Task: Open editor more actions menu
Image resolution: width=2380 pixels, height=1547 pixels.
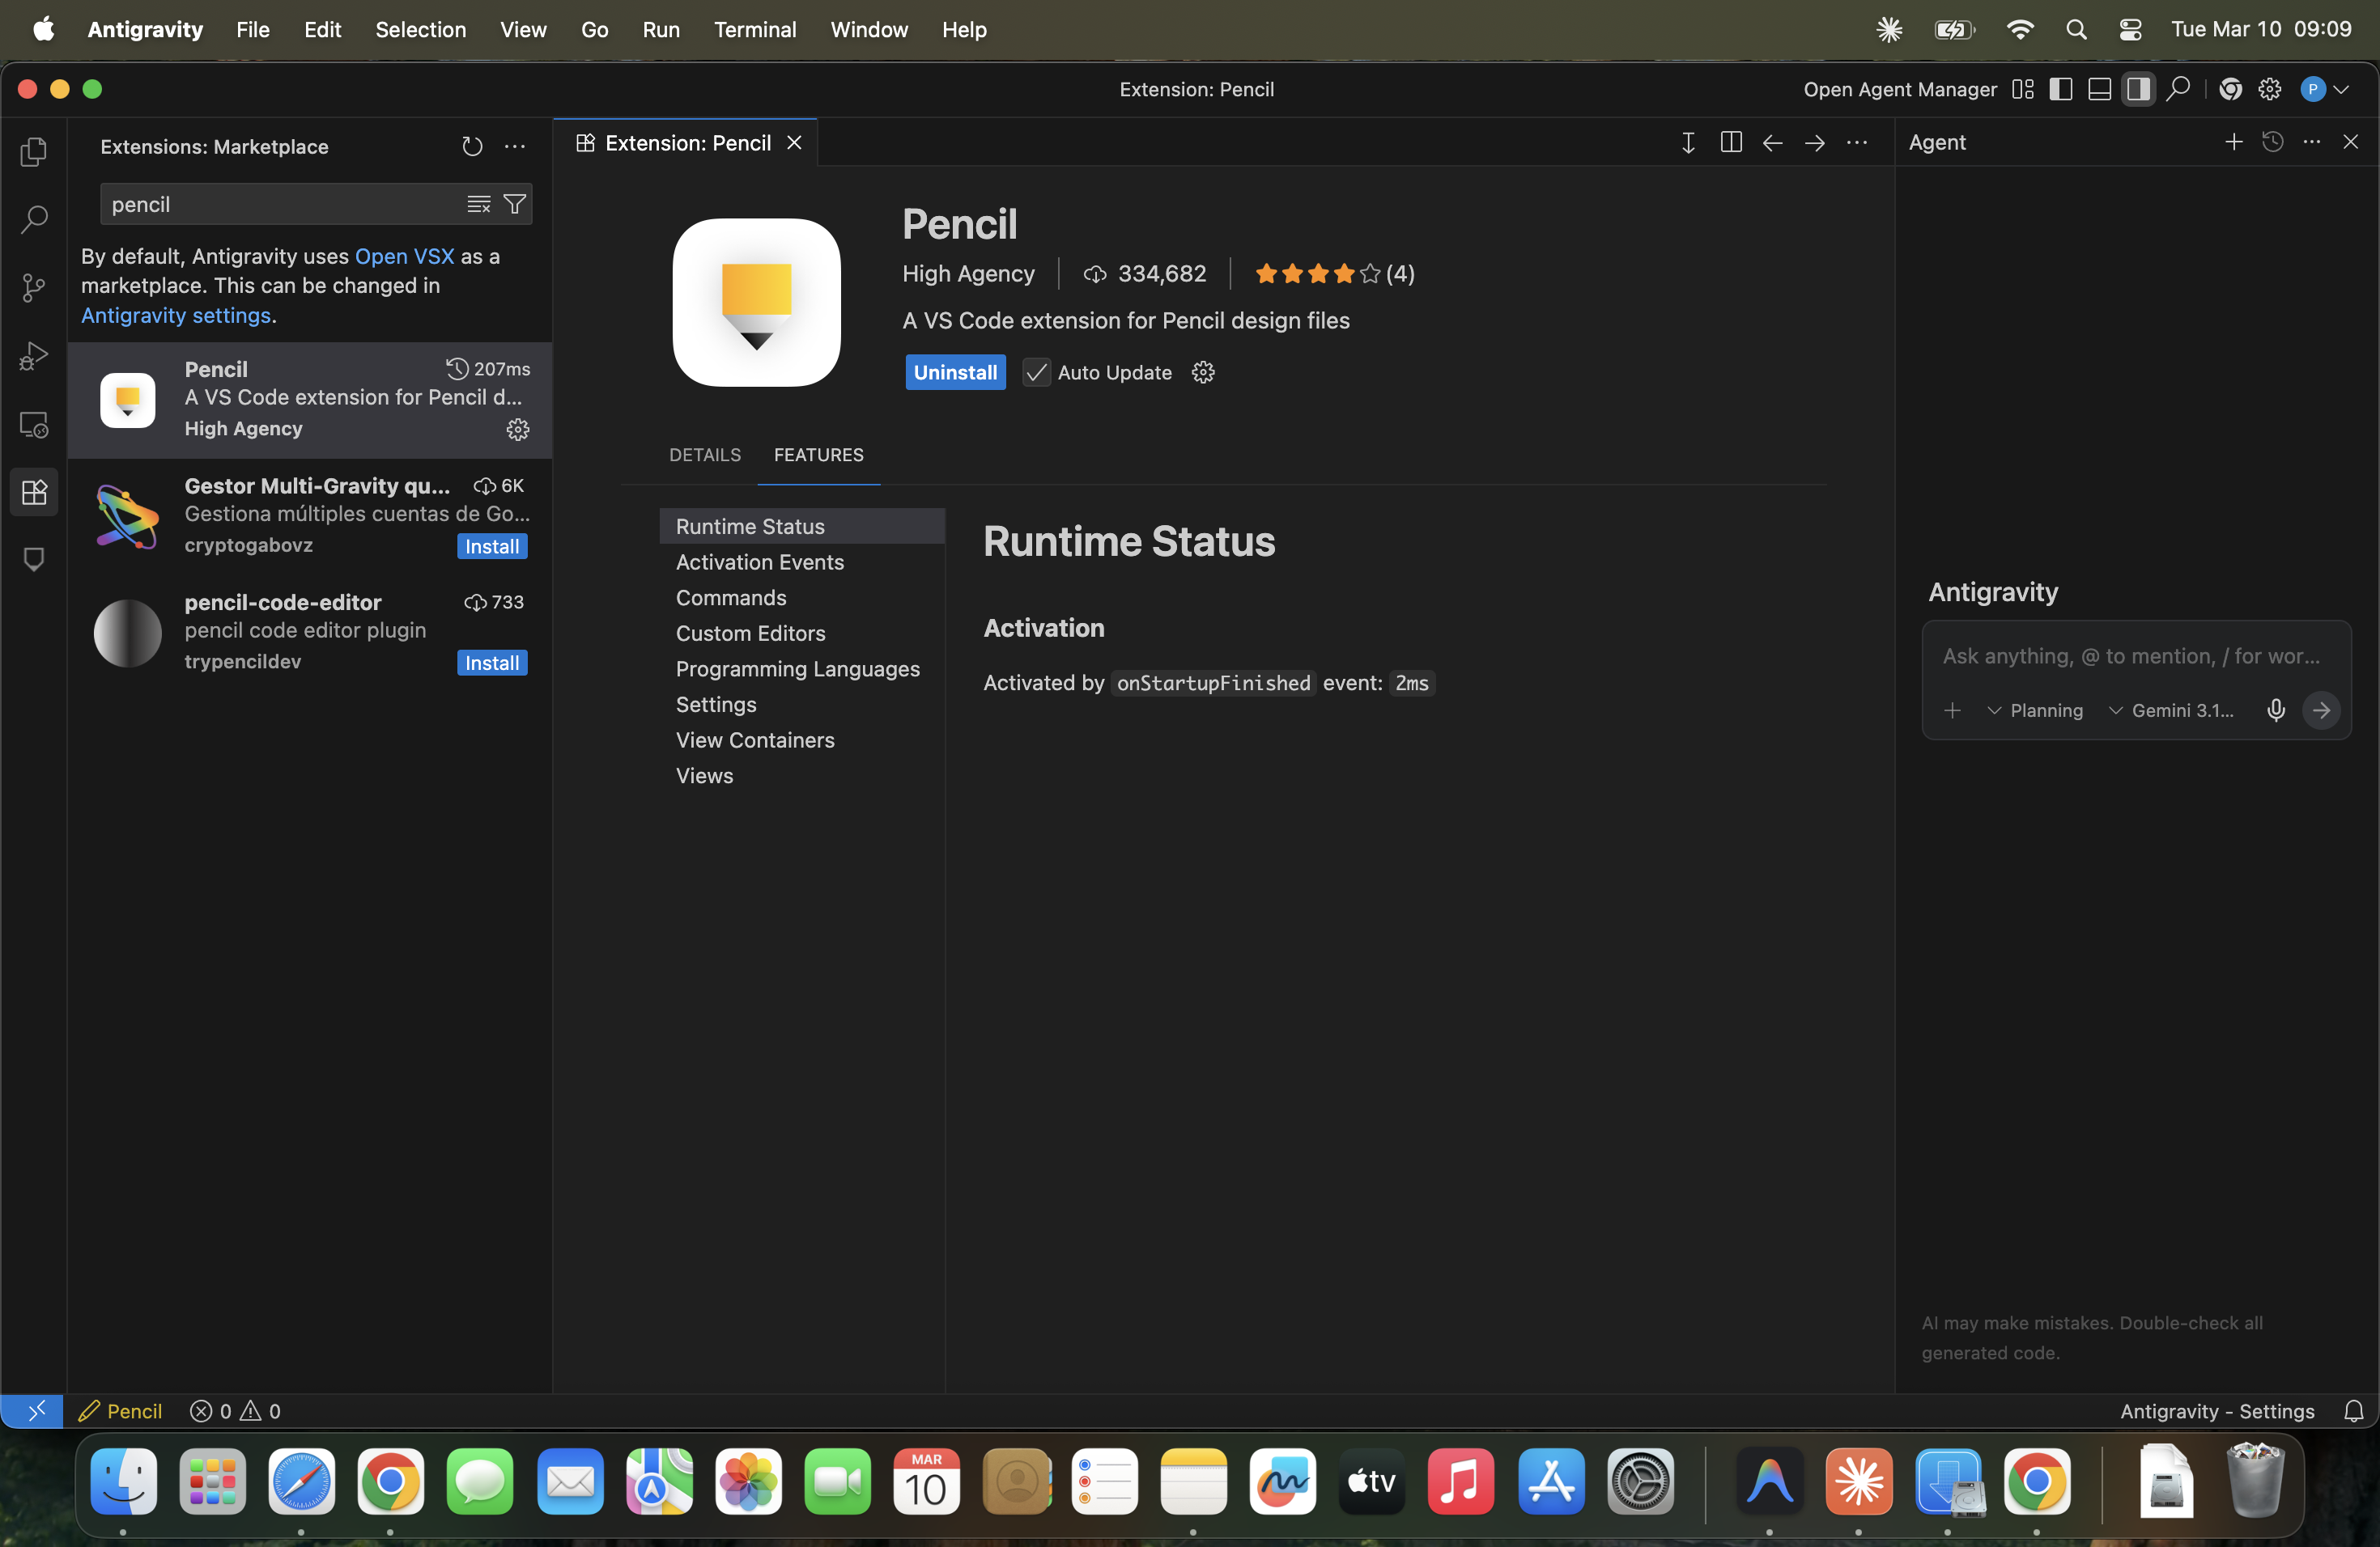Action: (1857, 143)
